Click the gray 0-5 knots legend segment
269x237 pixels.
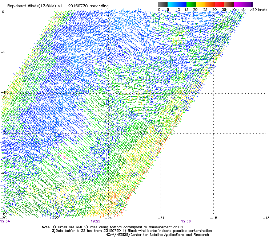[x=163, y=4]
